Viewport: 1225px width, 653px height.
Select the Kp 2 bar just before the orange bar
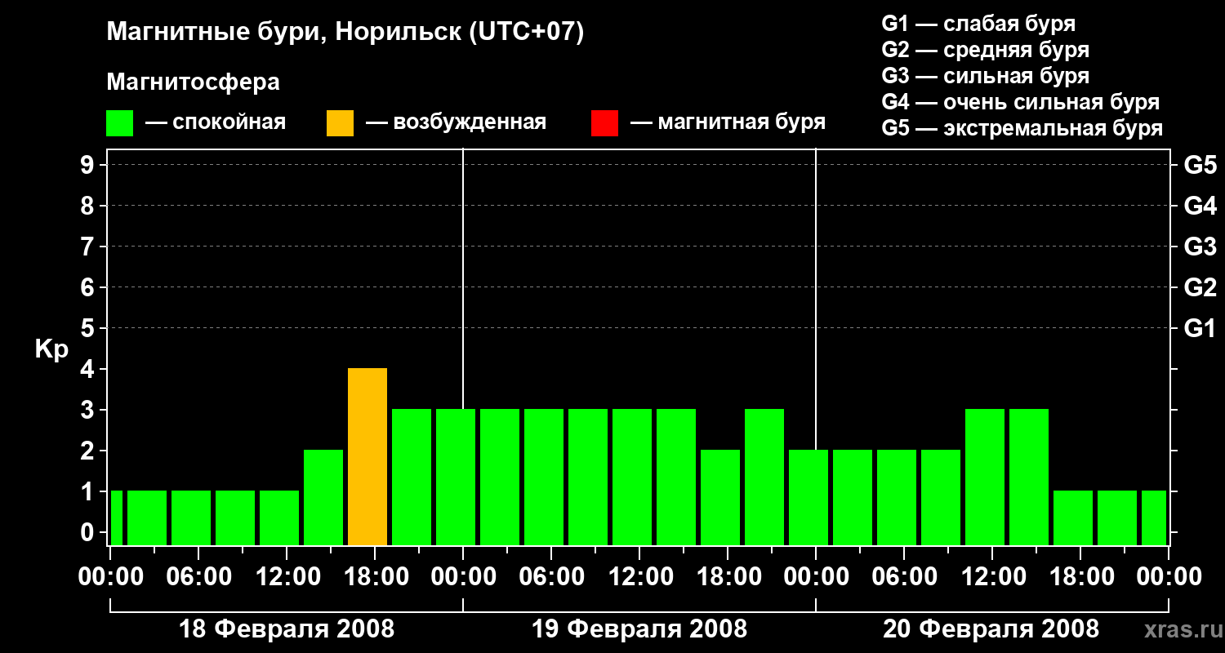pos(323,498)
